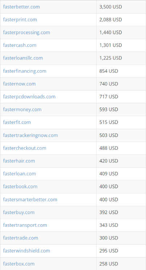Visit the fasterloansllc.com link
The width and height of the screenshot is (146, 270).
[x=23, y=58]
